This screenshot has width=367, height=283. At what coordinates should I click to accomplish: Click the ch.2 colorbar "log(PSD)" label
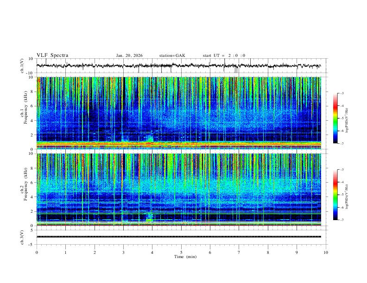(x=347, y=197)
